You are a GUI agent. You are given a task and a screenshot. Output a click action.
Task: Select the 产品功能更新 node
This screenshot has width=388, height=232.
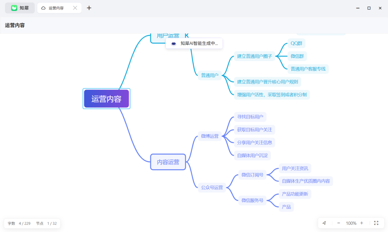tap(295, 194)
